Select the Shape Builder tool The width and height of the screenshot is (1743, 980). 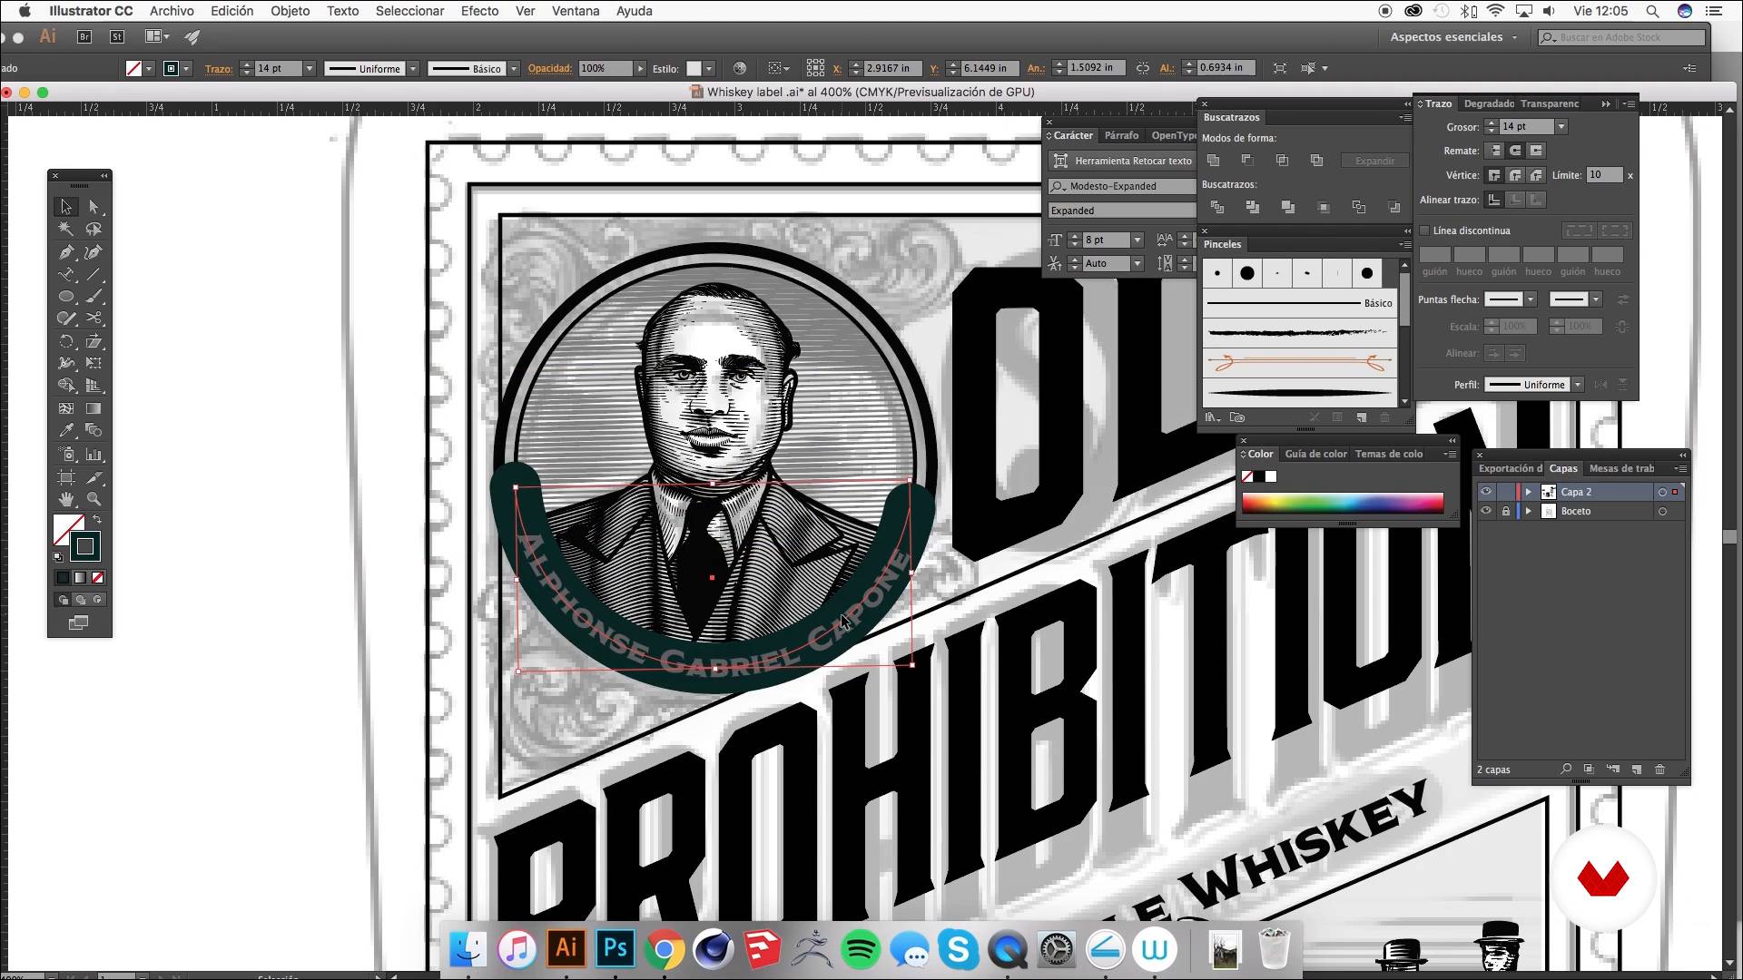pos(66,386)
